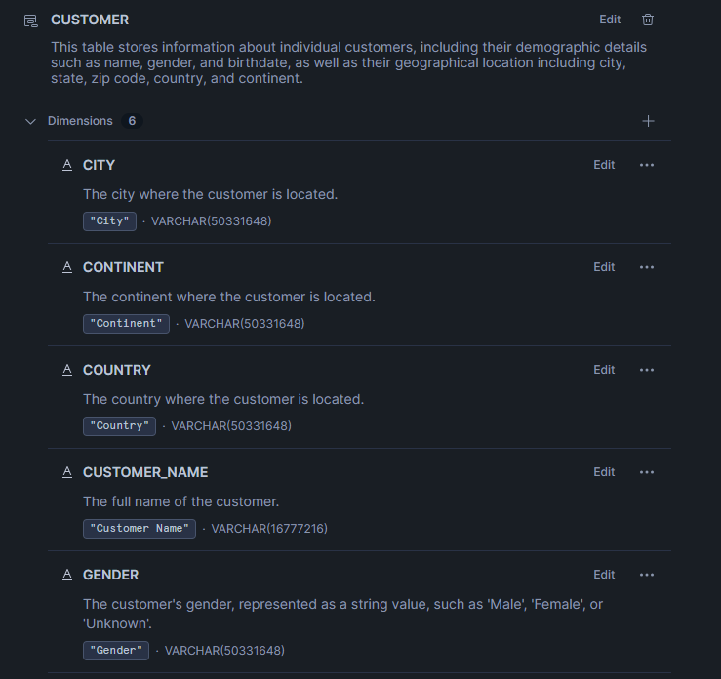Open more options for COUNTRY dimension
Viewport: 721px width, 679px height.
click(647, 370)
